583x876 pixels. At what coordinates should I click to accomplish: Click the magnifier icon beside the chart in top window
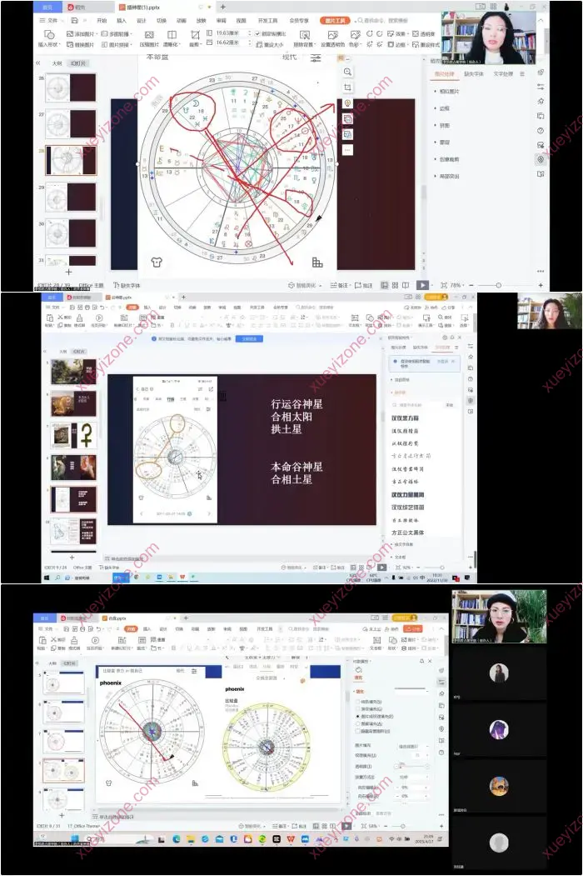pos(347,72)
